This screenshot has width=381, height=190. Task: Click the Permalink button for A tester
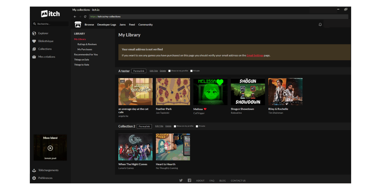(x=139, y=71)
